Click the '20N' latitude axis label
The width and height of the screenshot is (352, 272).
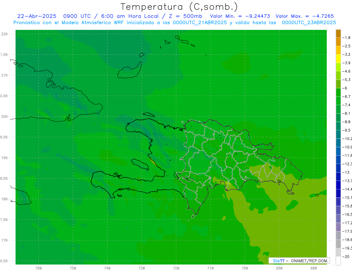pos(4,116)
